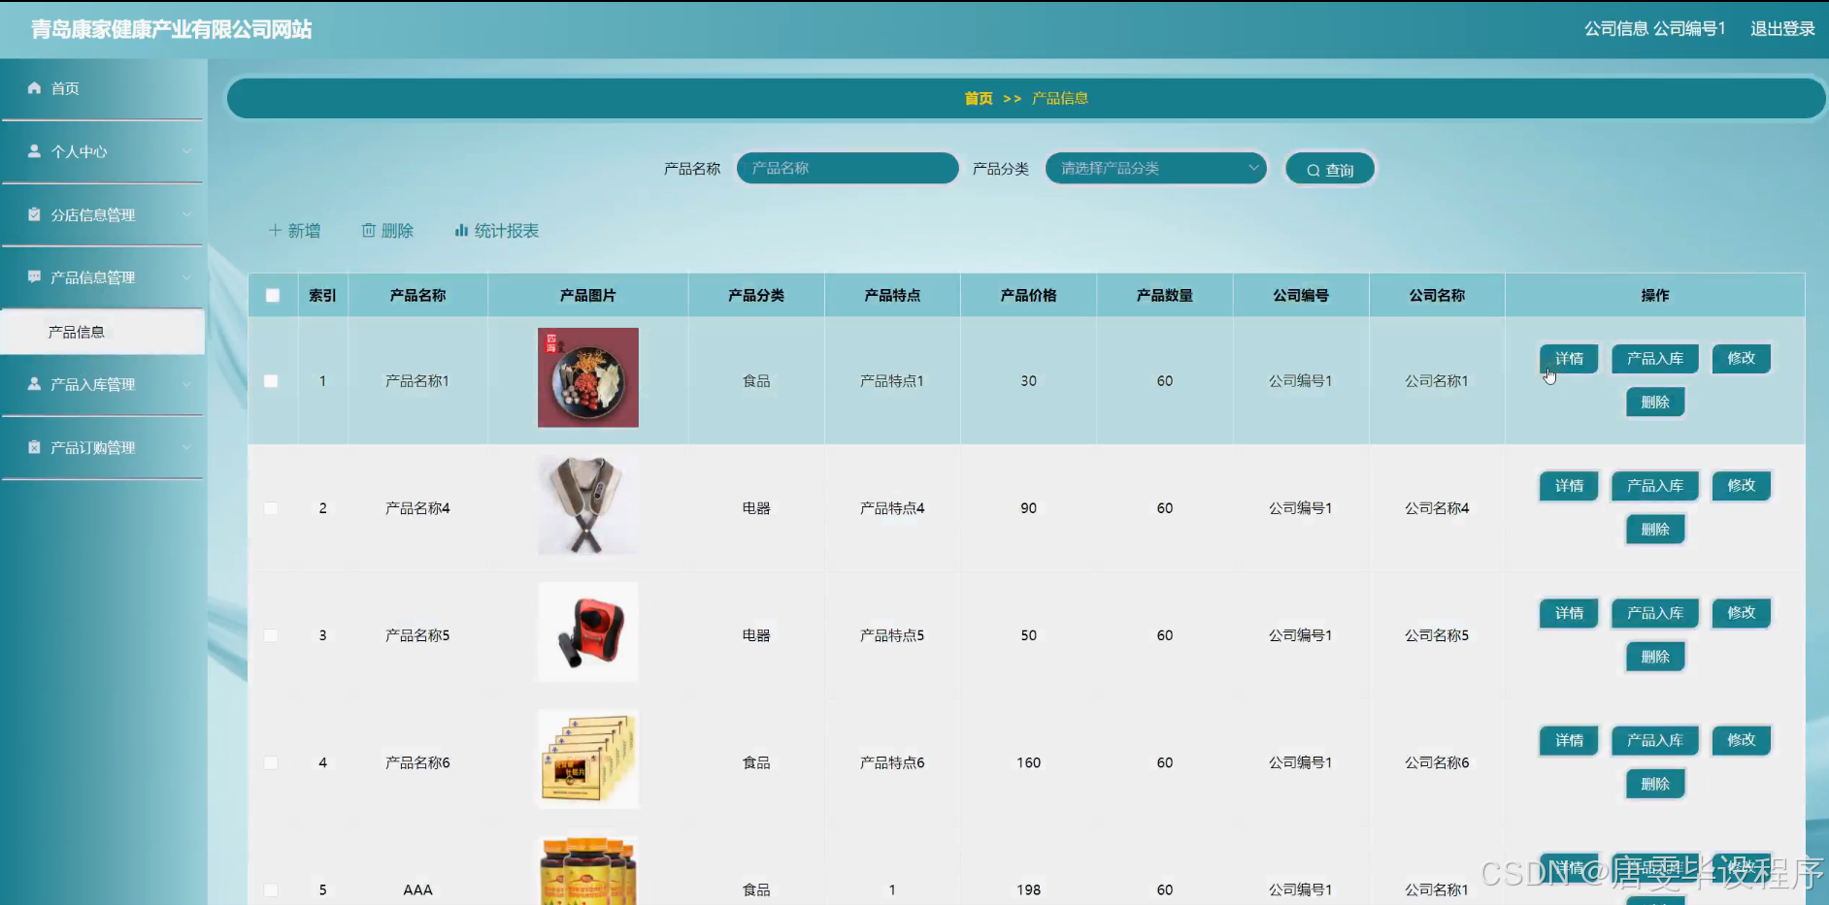
Task: Click the clipboard icon for 分店信息管理
Action: pyautogui.click(x=34, y=214)
